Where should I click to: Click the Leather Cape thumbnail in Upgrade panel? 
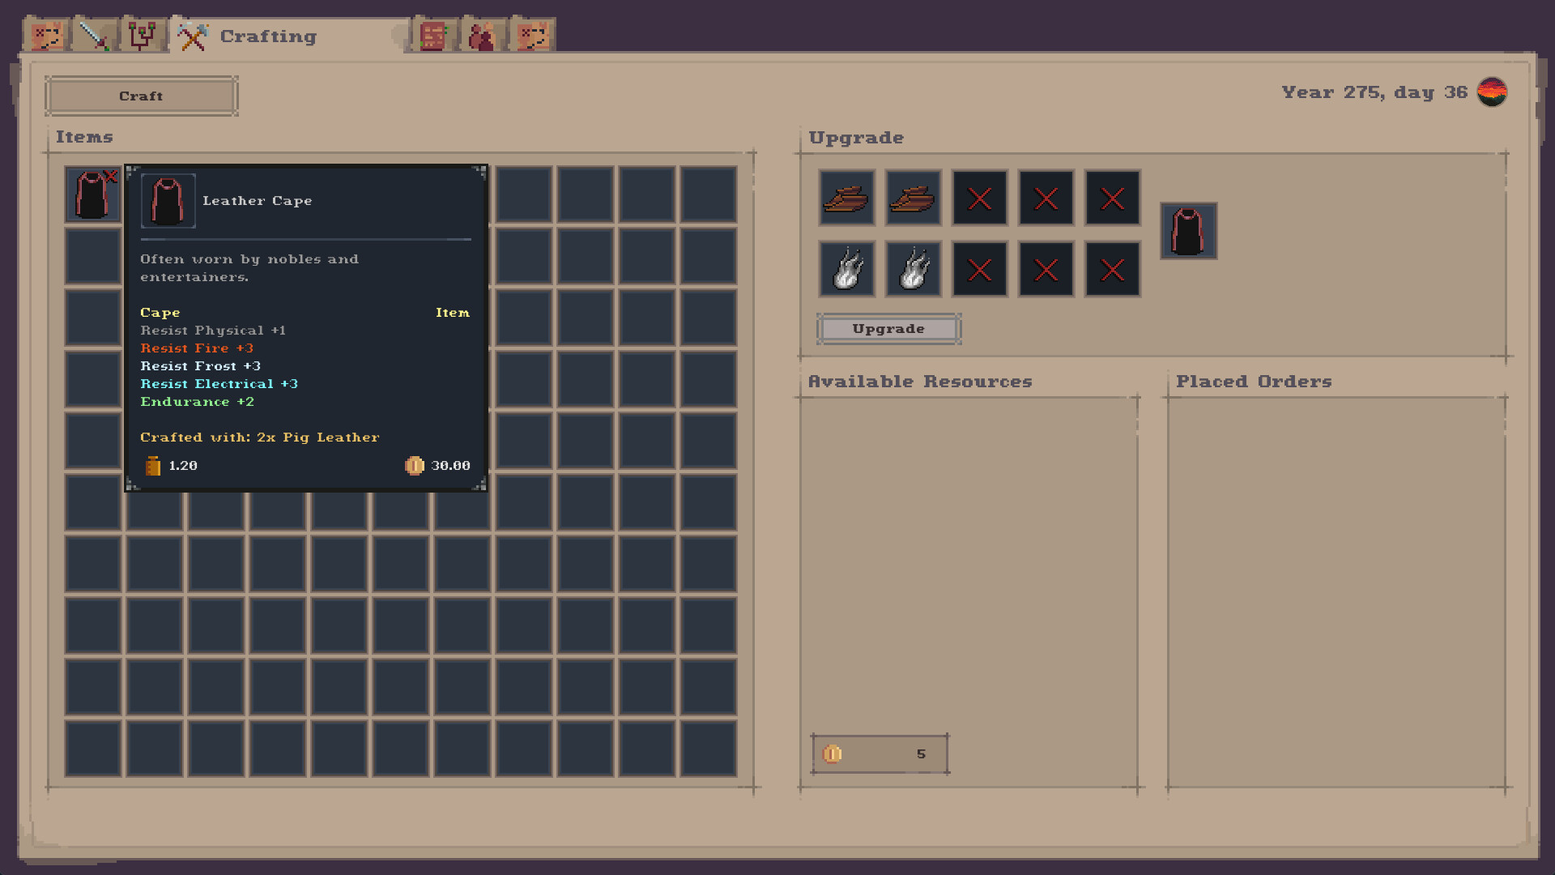click(1188, 231)
